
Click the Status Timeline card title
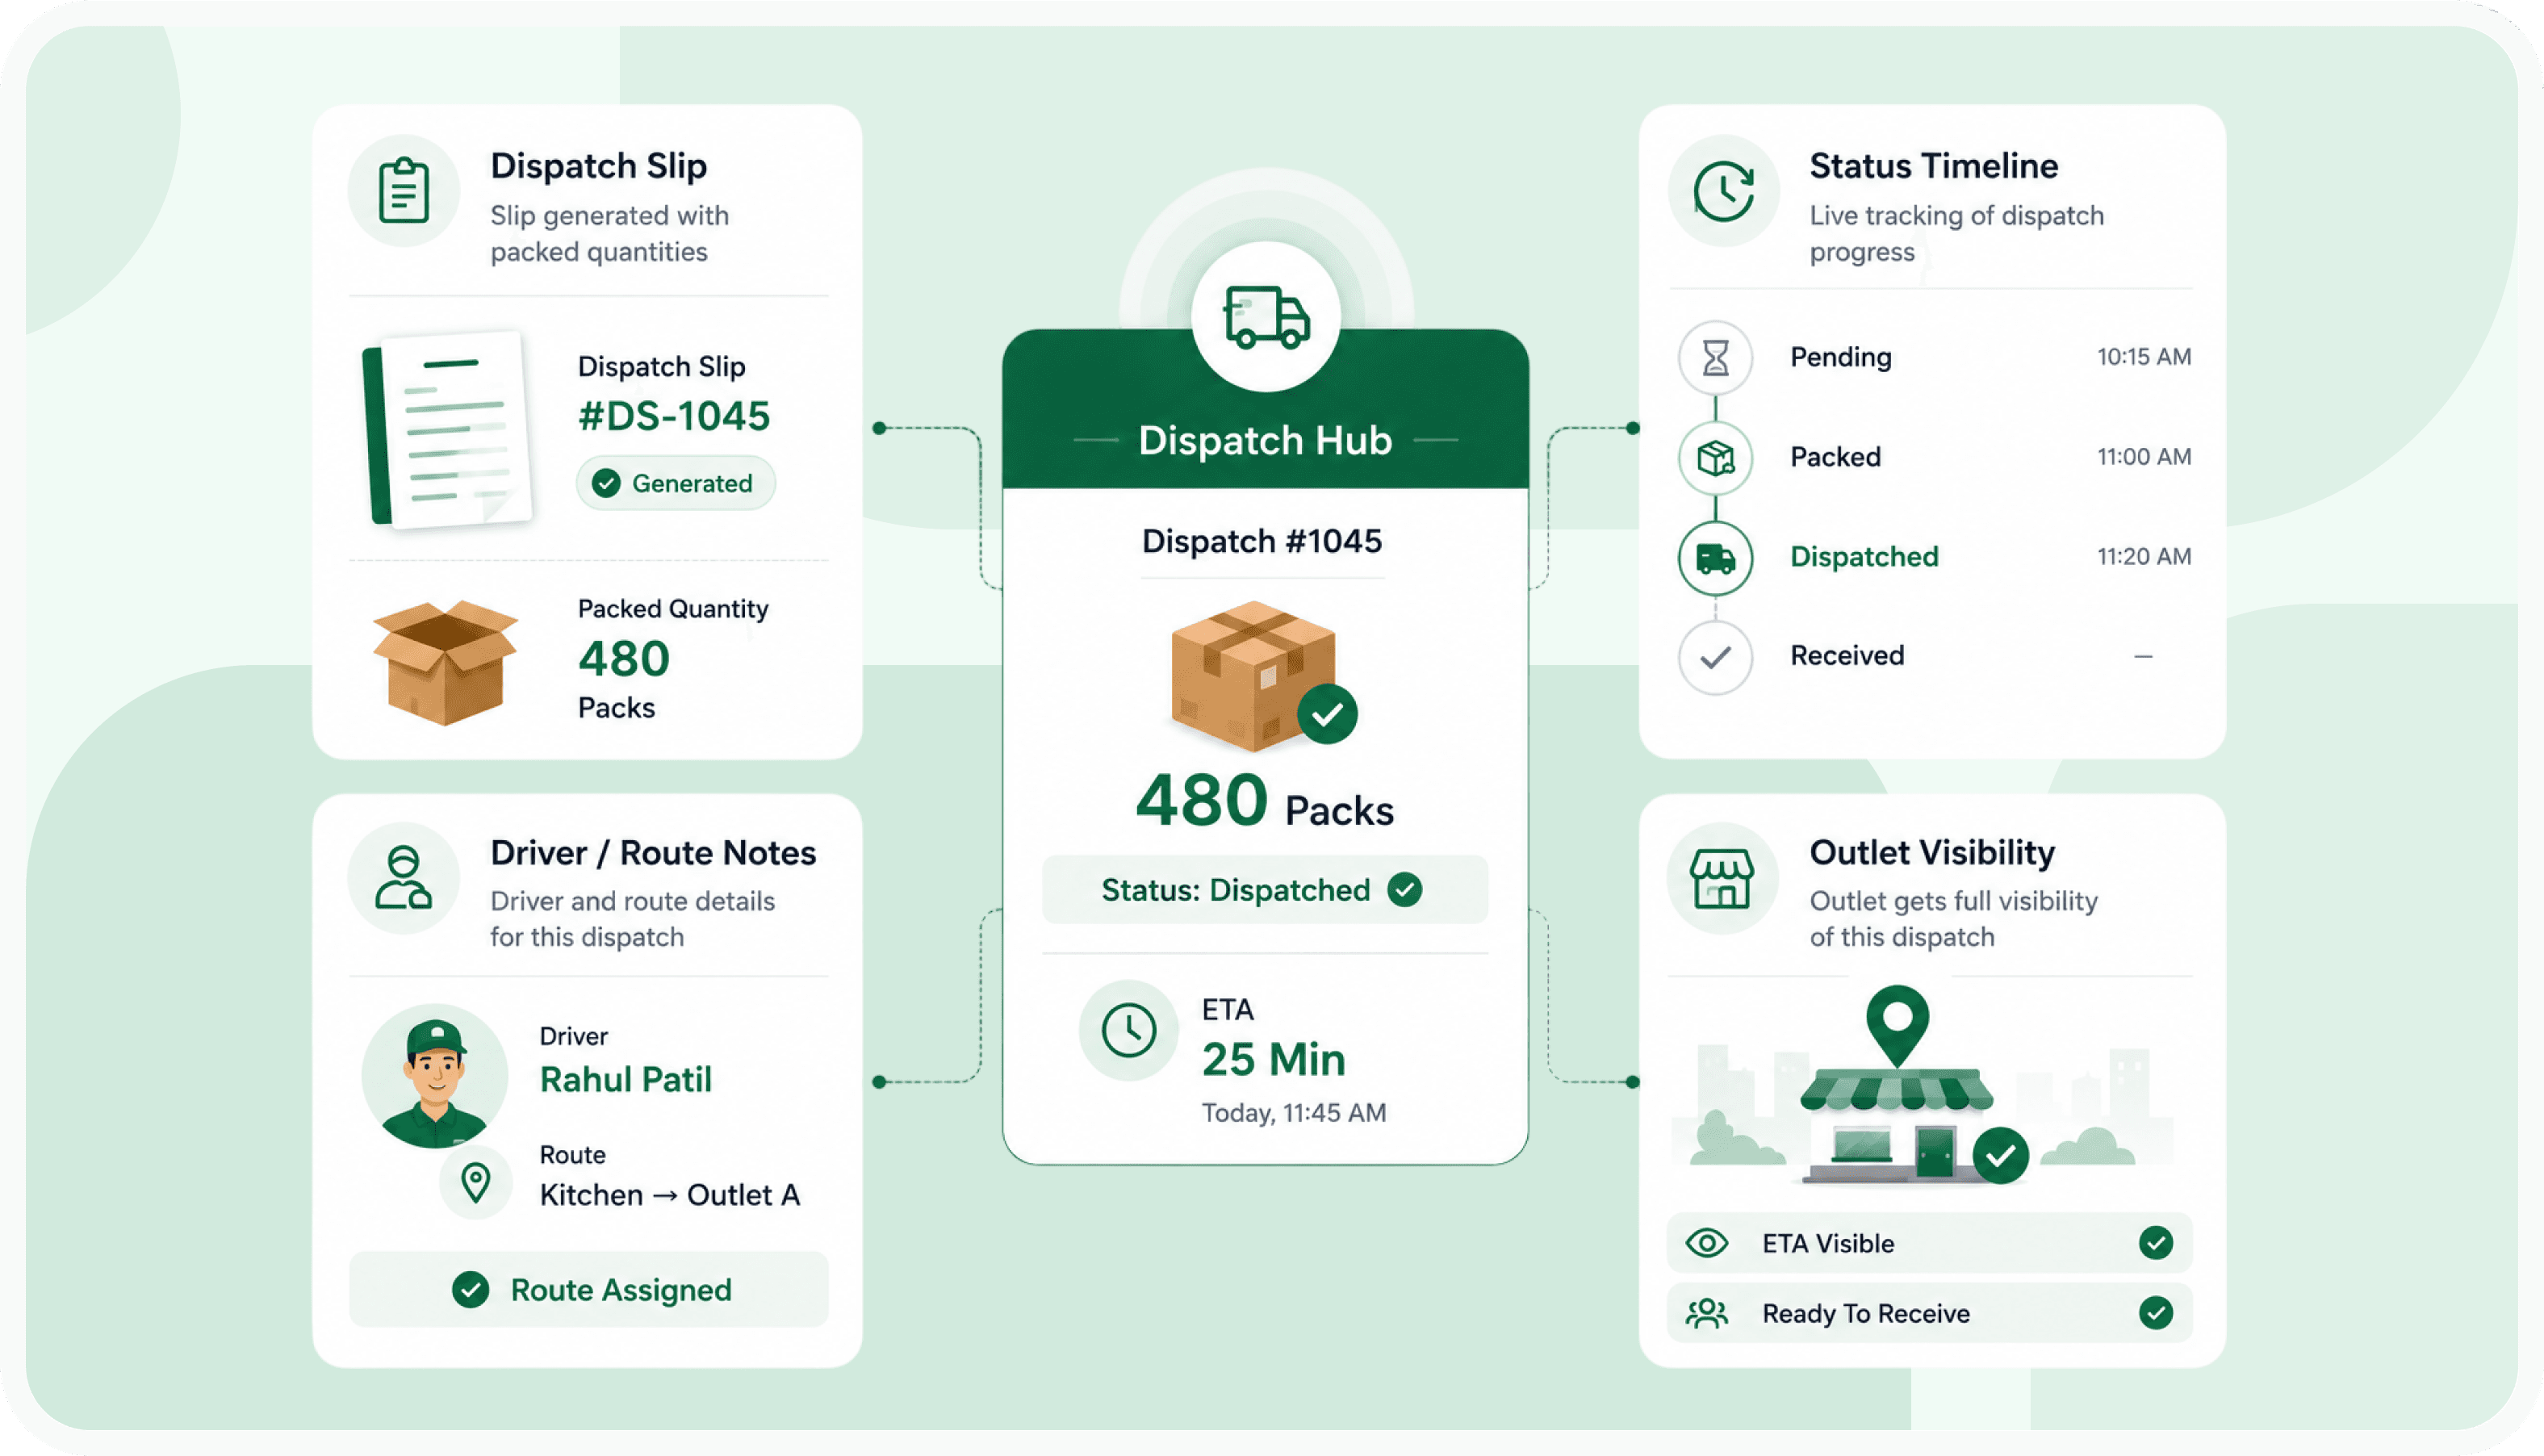click(1933, 166)
